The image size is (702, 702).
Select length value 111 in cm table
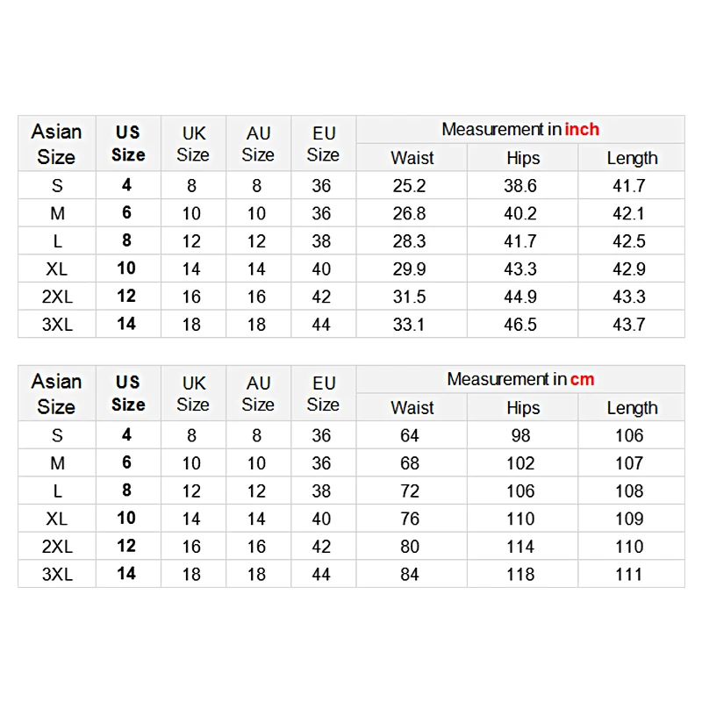(x=629, y=575)
